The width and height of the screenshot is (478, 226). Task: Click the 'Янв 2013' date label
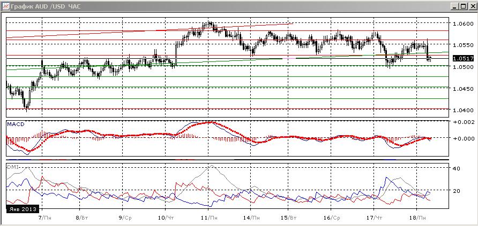pos(23,209)
